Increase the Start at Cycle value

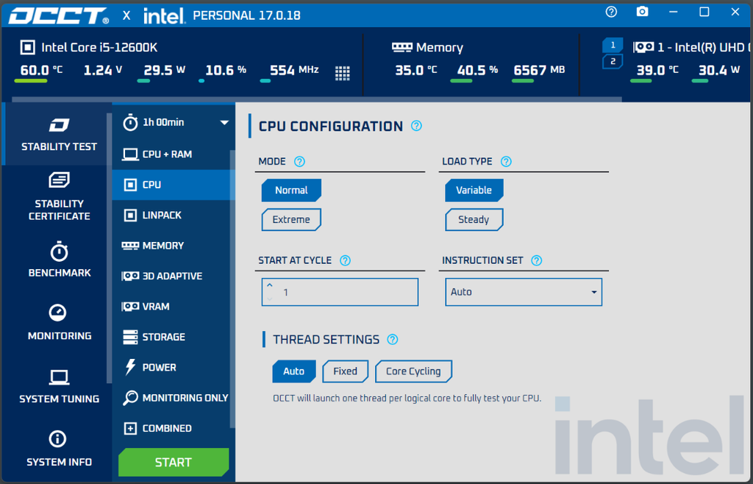tap(270, 285)
